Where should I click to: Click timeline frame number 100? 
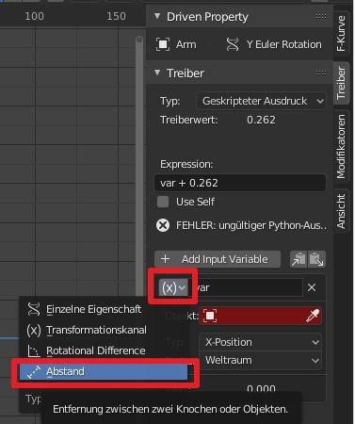(34, 16)
